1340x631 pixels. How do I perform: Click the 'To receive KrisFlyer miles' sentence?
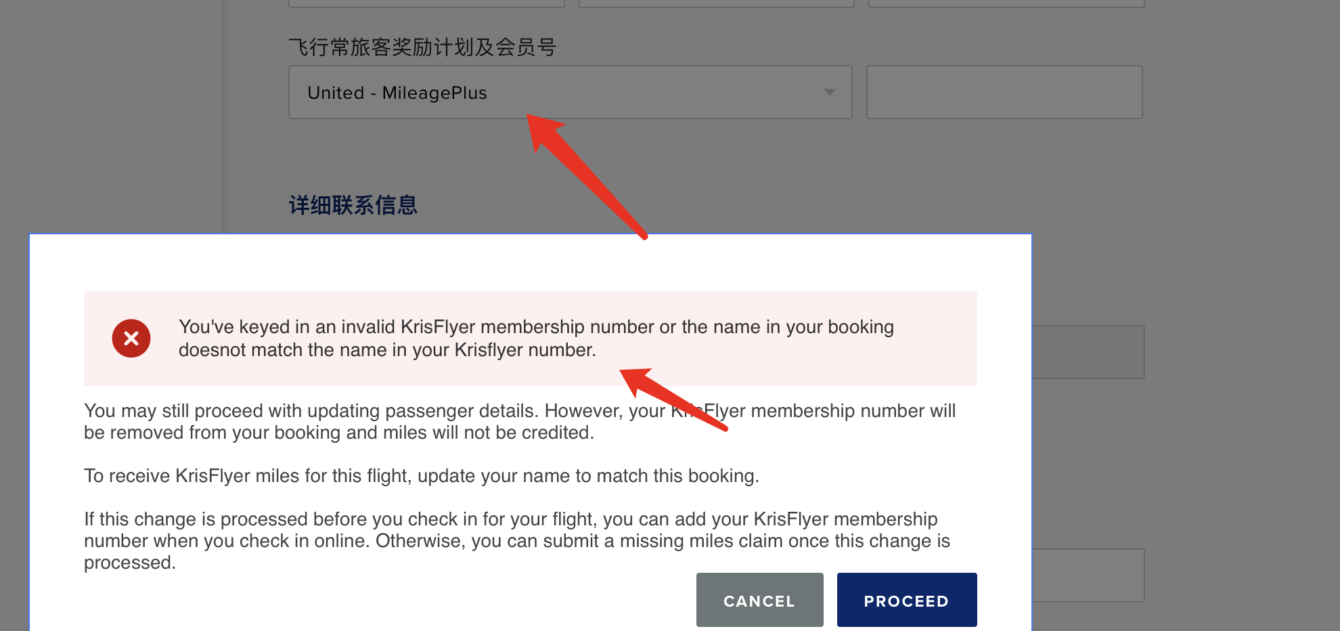tap(422, 476)
